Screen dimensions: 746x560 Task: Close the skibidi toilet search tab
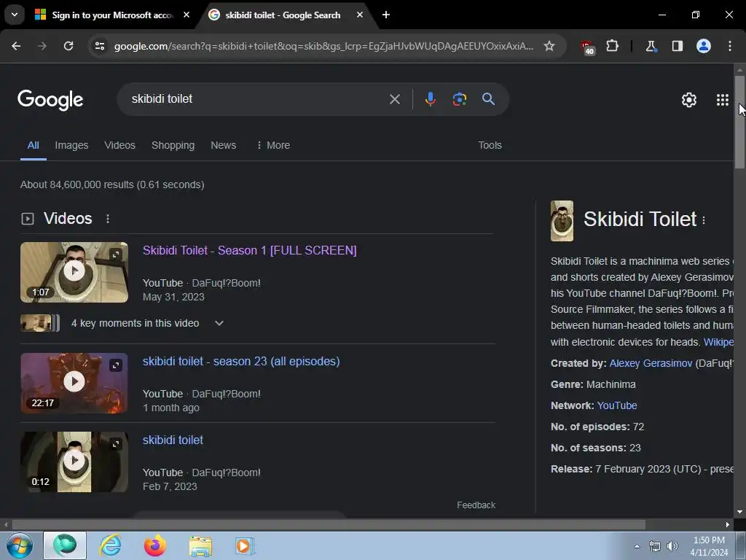click(360, 15)
